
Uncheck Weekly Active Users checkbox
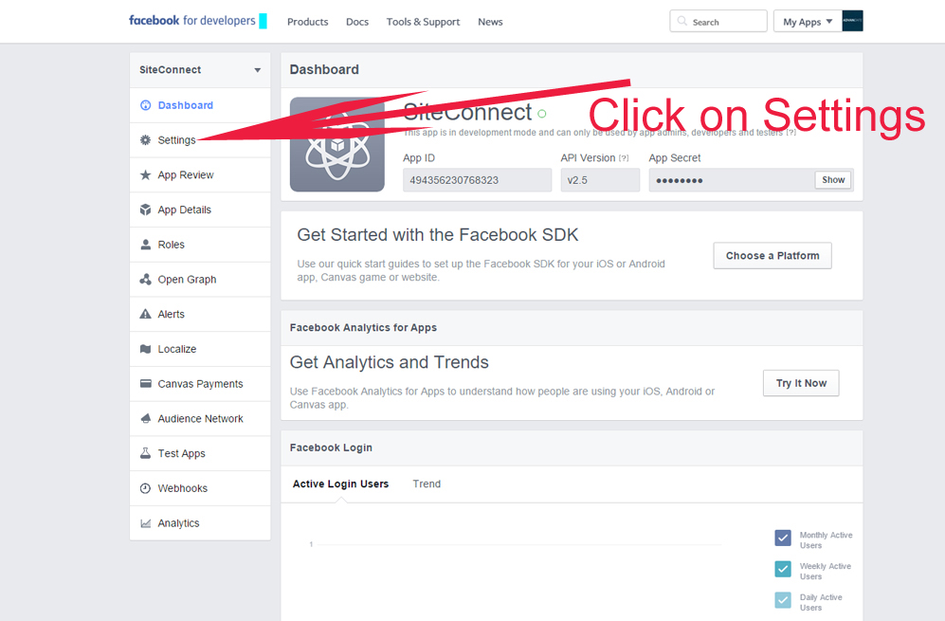tap(783, 569)
